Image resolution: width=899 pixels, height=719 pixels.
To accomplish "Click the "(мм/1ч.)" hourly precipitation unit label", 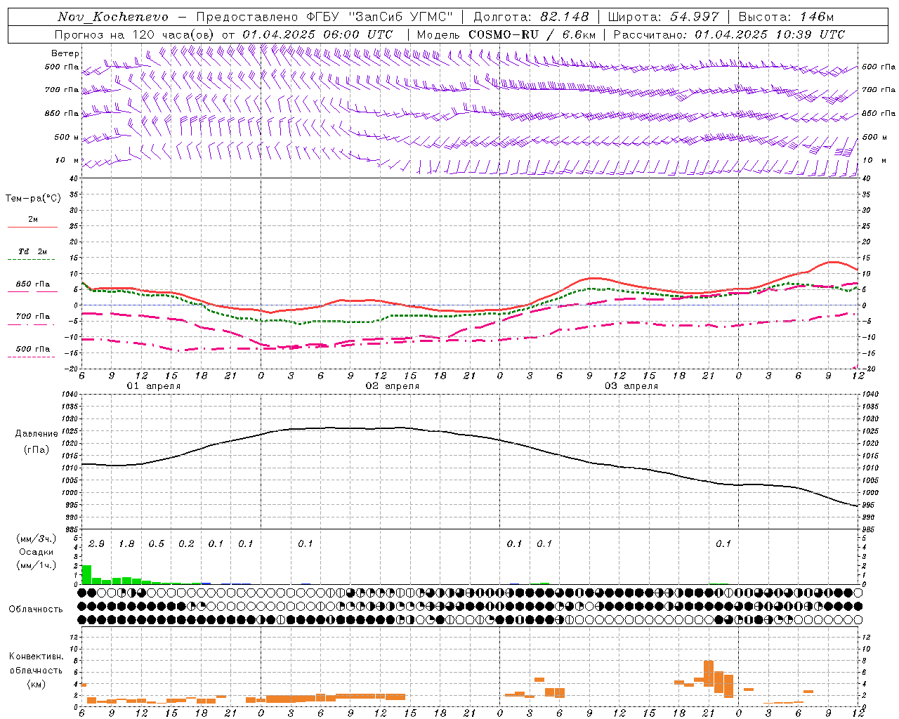I will [x=37, y=565].
